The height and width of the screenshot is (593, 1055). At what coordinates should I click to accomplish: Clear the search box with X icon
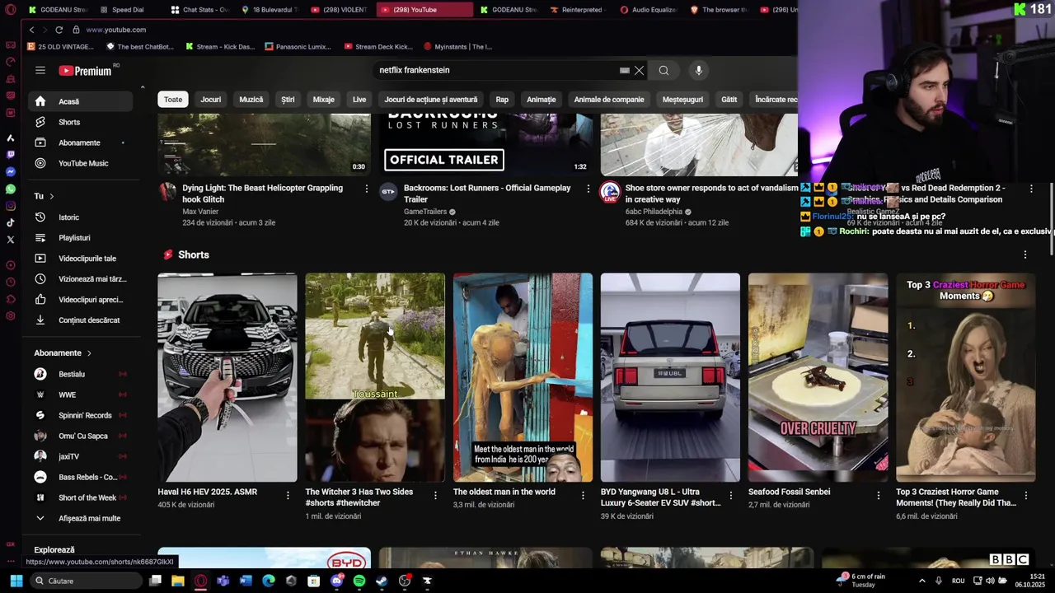point(639,71)
